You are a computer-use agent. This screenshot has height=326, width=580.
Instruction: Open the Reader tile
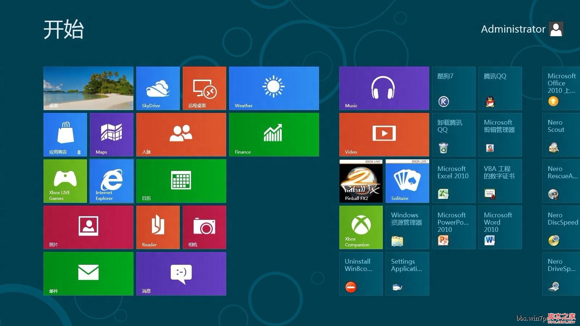(x=158, y=227)
